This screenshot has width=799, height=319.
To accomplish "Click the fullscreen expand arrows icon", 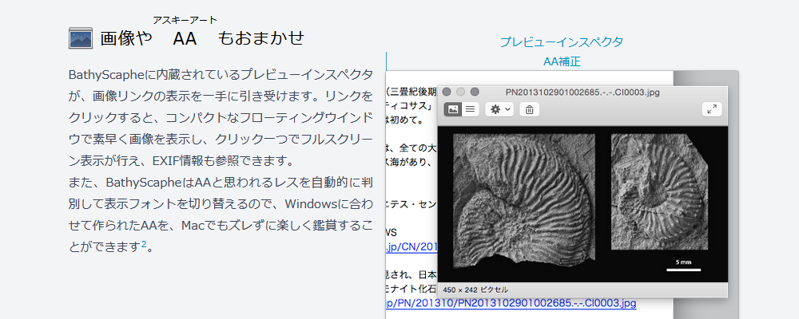I will [712, 109].
